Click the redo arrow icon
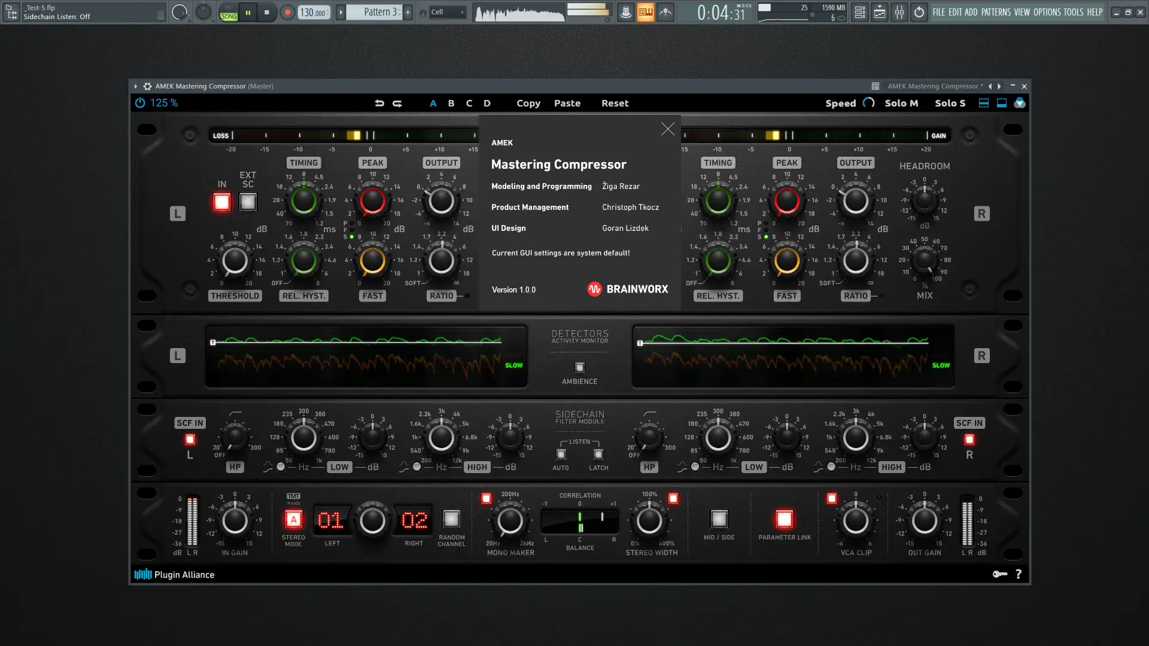This screenshot has height=646, width=1149. tap(397, 103)
